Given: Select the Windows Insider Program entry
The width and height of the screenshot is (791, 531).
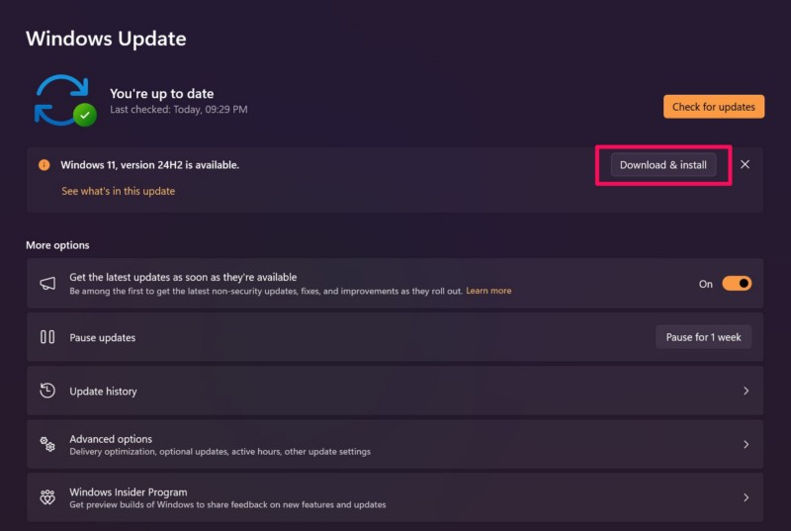Looking at the screenshot, I should (x=129, y=492).
